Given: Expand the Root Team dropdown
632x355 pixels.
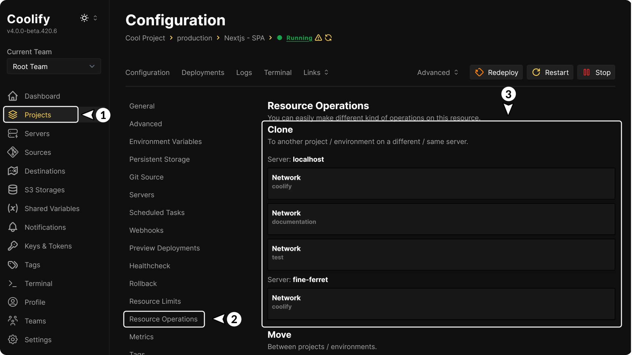Looking at the screenshot, I should coord(54,66).
